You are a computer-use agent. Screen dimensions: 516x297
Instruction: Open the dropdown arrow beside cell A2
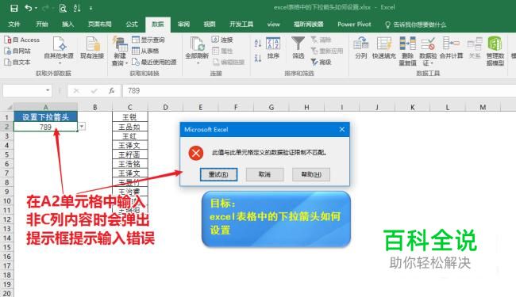coord(82,127)
